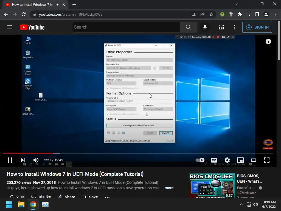The width and height of the screenshot is (281, 211).
Task: Open the video settings gear
Action: (x=227, y=160)
